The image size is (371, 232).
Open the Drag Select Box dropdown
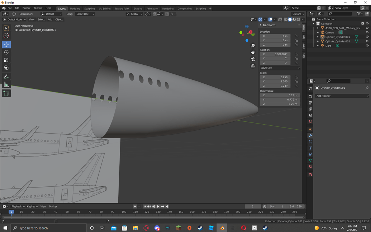tap(85, 14)
